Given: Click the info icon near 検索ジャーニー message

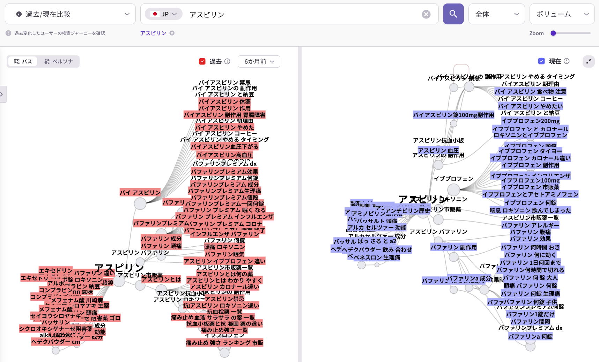Looking at the screenshot, I should [x=7, y=33].
